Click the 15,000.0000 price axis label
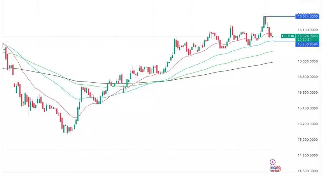The height and width of the screenshot is (177, 323). (x=308, y=140)
